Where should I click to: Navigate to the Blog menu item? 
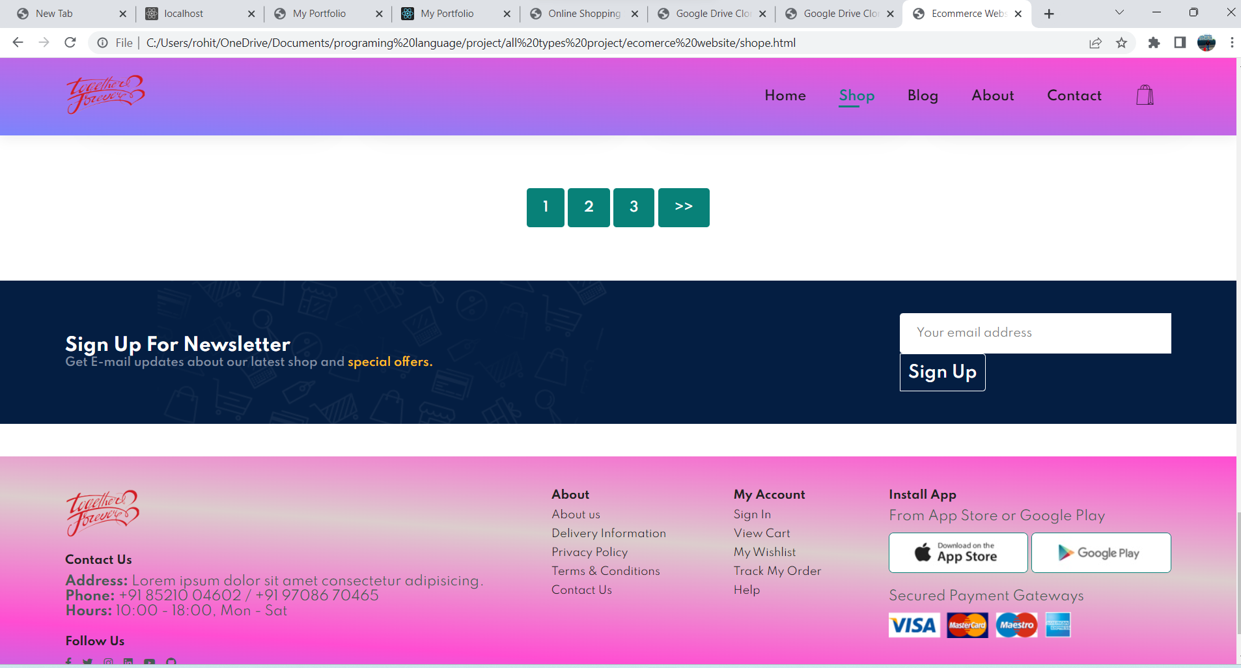point(922,96)
